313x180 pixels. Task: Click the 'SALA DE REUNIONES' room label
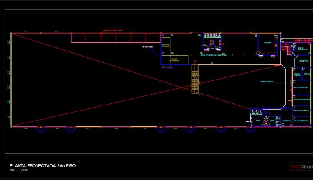(x=300, y=87)
